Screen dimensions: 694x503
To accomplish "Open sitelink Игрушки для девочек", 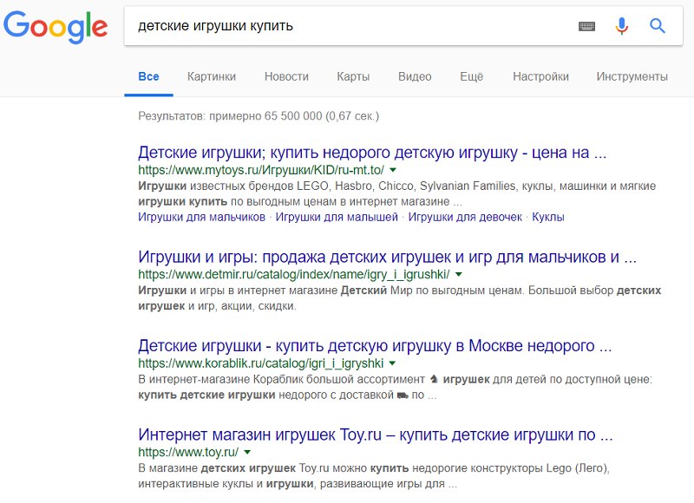I will coord(465,217).
